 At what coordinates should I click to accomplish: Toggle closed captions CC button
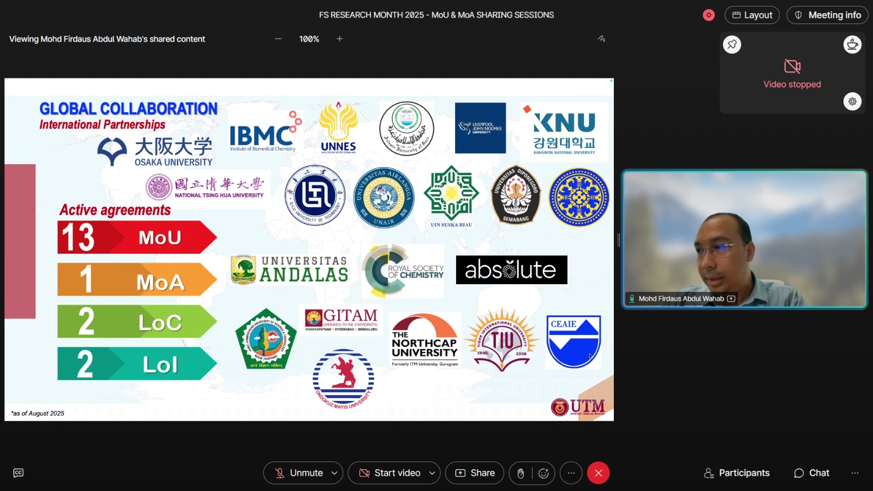coord(19,473)
